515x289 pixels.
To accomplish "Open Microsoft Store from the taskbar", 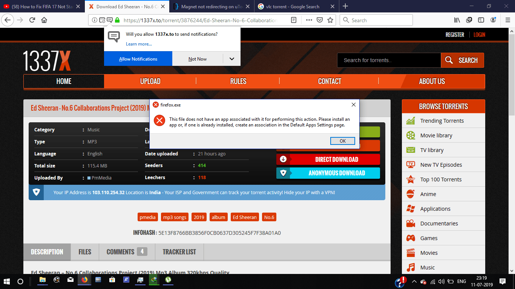I will coord(112,280).
